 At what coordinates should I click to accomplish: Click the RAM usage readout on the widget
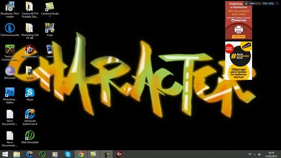tap(255, 4)
